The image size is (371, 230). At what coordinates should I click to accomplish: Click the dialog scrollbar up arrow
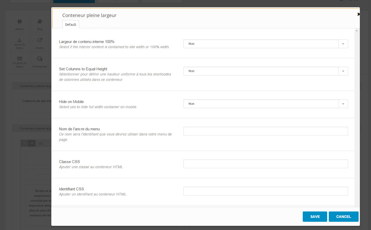(x=357, y=31)
